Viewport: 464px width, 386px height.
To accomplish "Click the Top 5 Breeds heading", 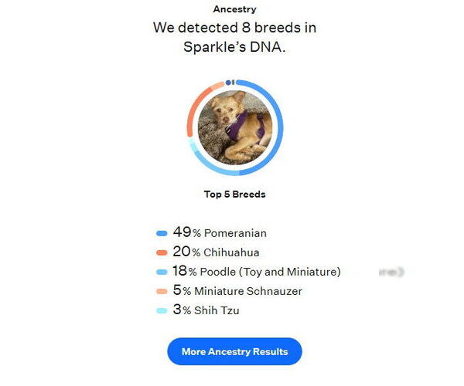I will tap(234, 195).
